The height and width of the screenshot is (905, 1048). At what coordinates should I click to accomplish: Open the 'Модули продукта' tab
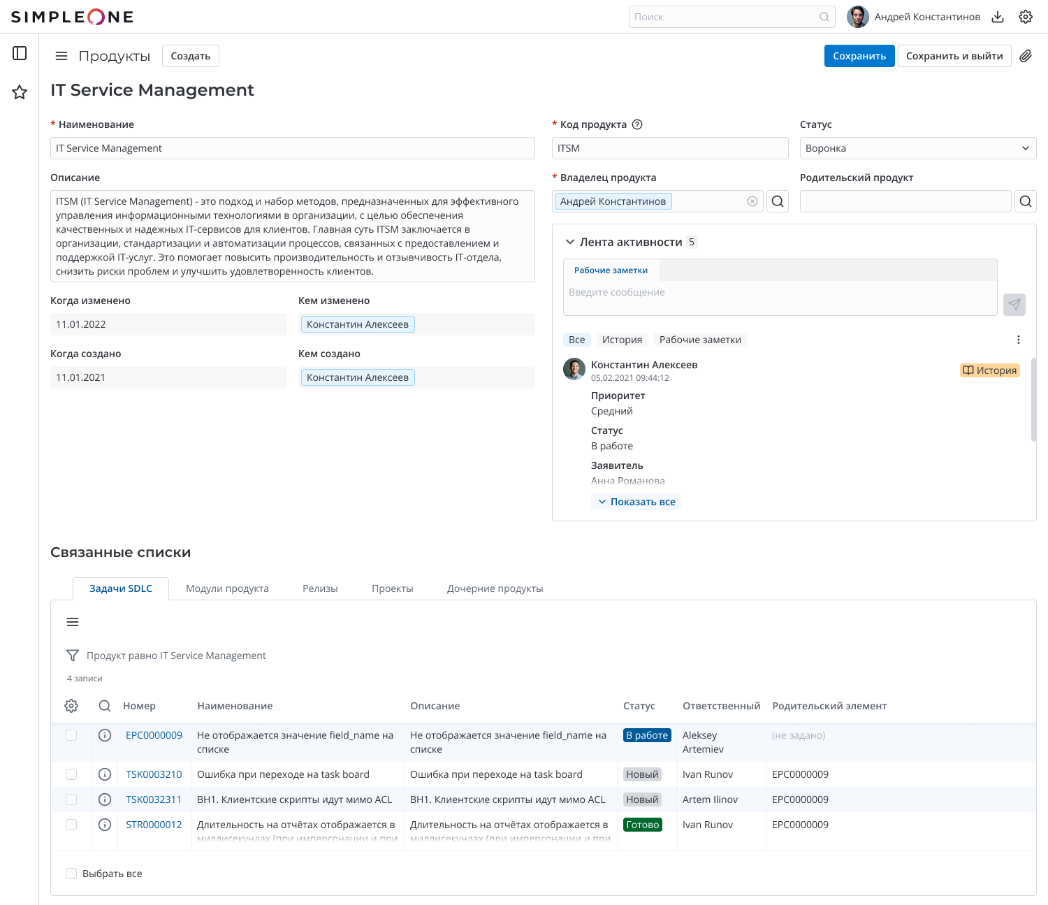[x=227, y=588]
